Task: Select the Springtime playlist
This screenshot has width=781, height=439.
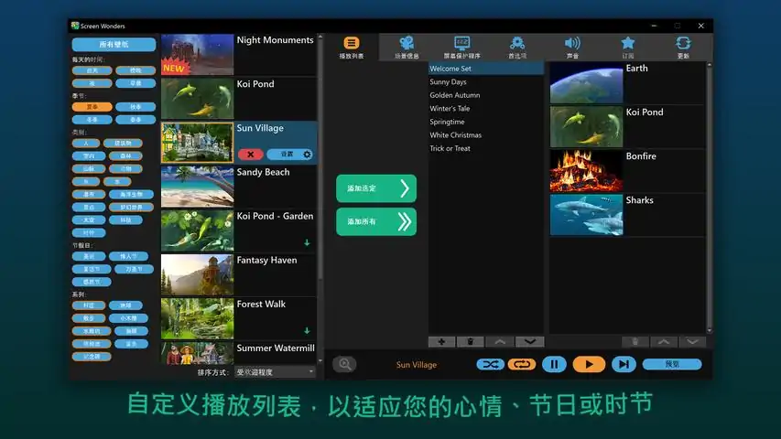Action: pyautogui.click(x=485, y=122)
